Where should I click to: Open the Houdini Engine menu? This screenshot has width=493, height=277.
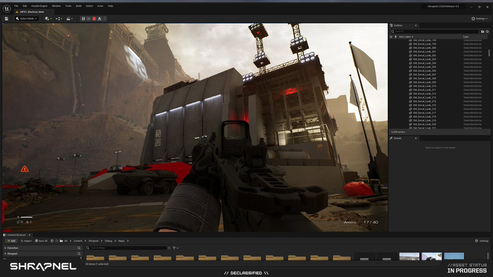tap(39, 6)
